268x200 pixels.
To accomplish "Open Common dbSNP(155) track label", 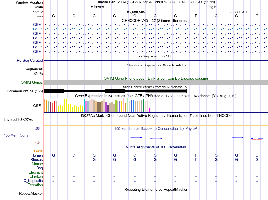I will (x=25, y=91).
